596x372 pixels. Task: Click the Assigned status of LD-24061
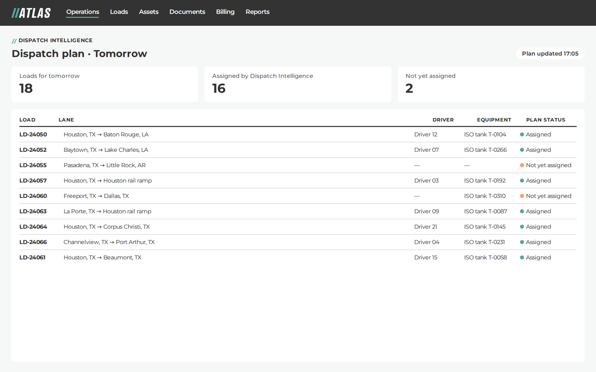(535, 257)
